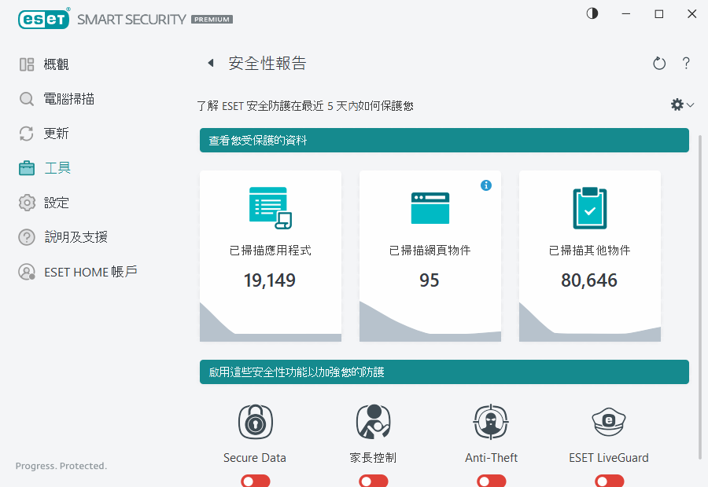Turn off 家長控制 parental control
708x487 pixels.
(373, 480)
